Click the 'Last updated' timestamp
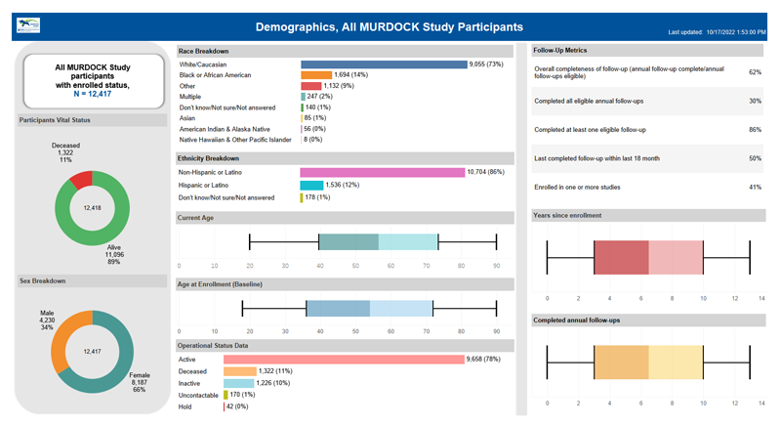 pyautogui.click(x=717, y=32)
